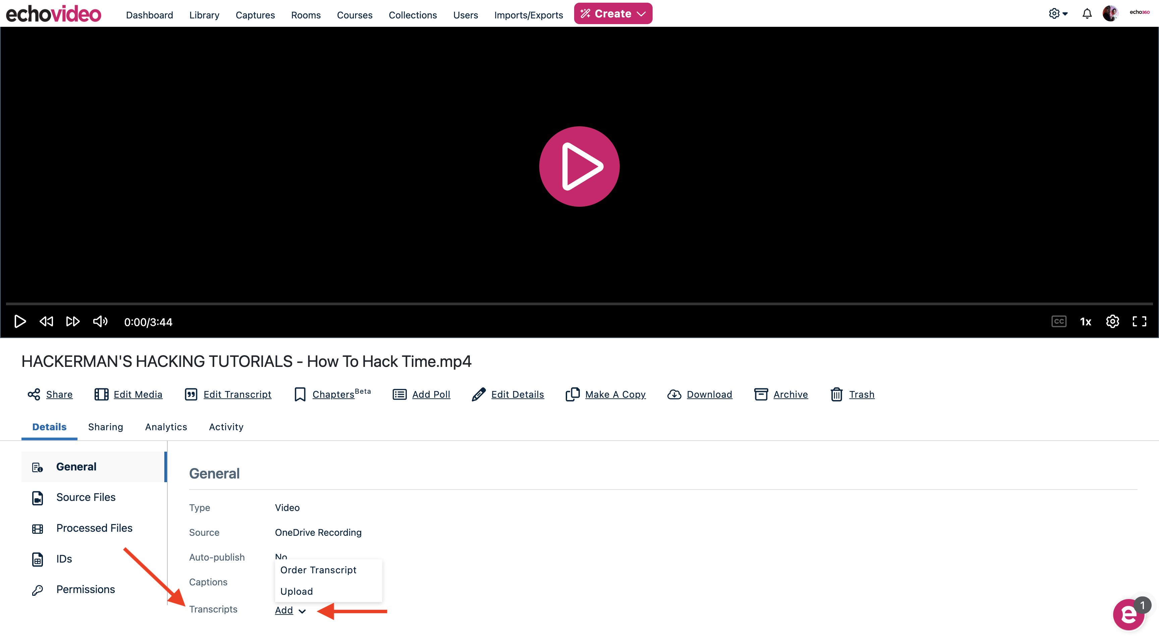Open the Collections menu
The height and width of the screenshot is (644, 1159).
[412, 14]
